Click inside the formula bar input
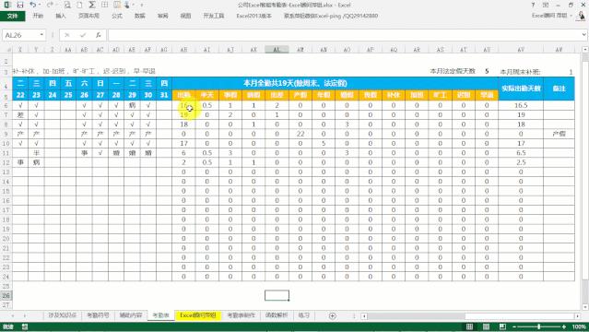The width and height of the screenshot is (589, 332). tap(344, 35)
